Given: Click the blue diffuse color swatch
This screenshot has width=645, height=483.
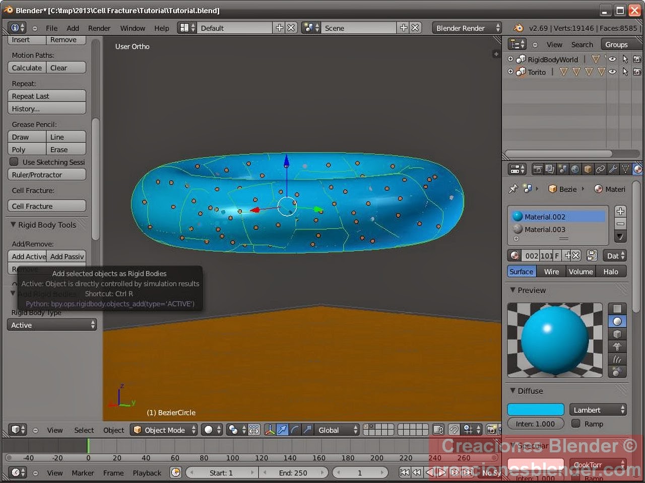Looking at the screenshot, I should 535,409.
